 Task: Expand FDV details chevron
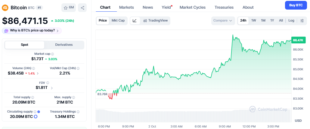[x=52, y=88]
